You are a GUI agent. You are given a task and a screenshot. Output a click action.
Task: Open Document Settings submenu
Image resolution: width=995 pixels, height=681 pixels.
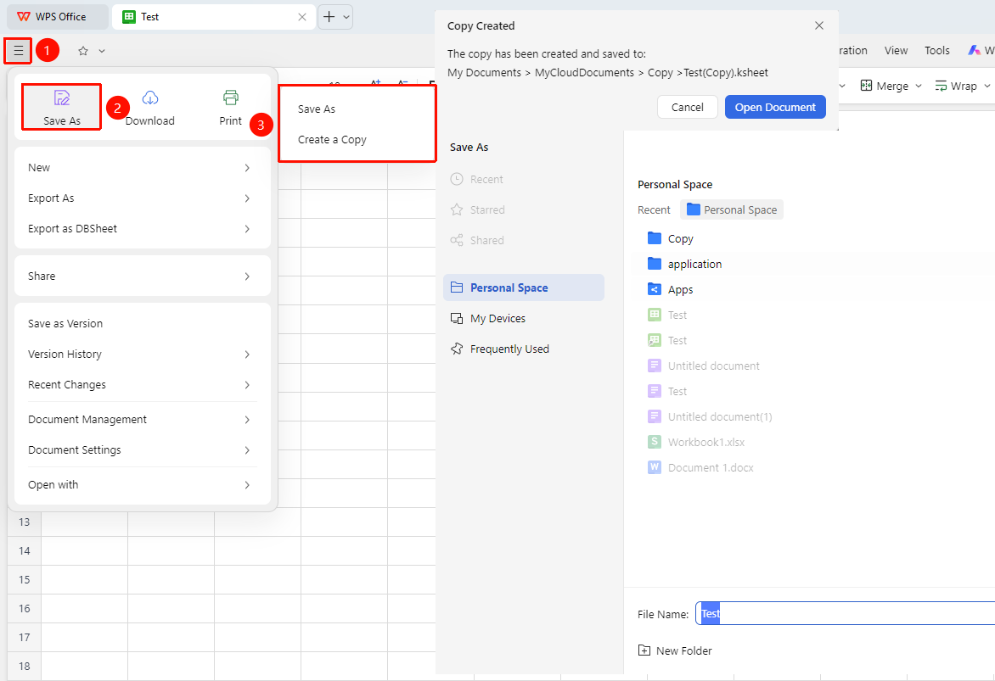[142, 449]
